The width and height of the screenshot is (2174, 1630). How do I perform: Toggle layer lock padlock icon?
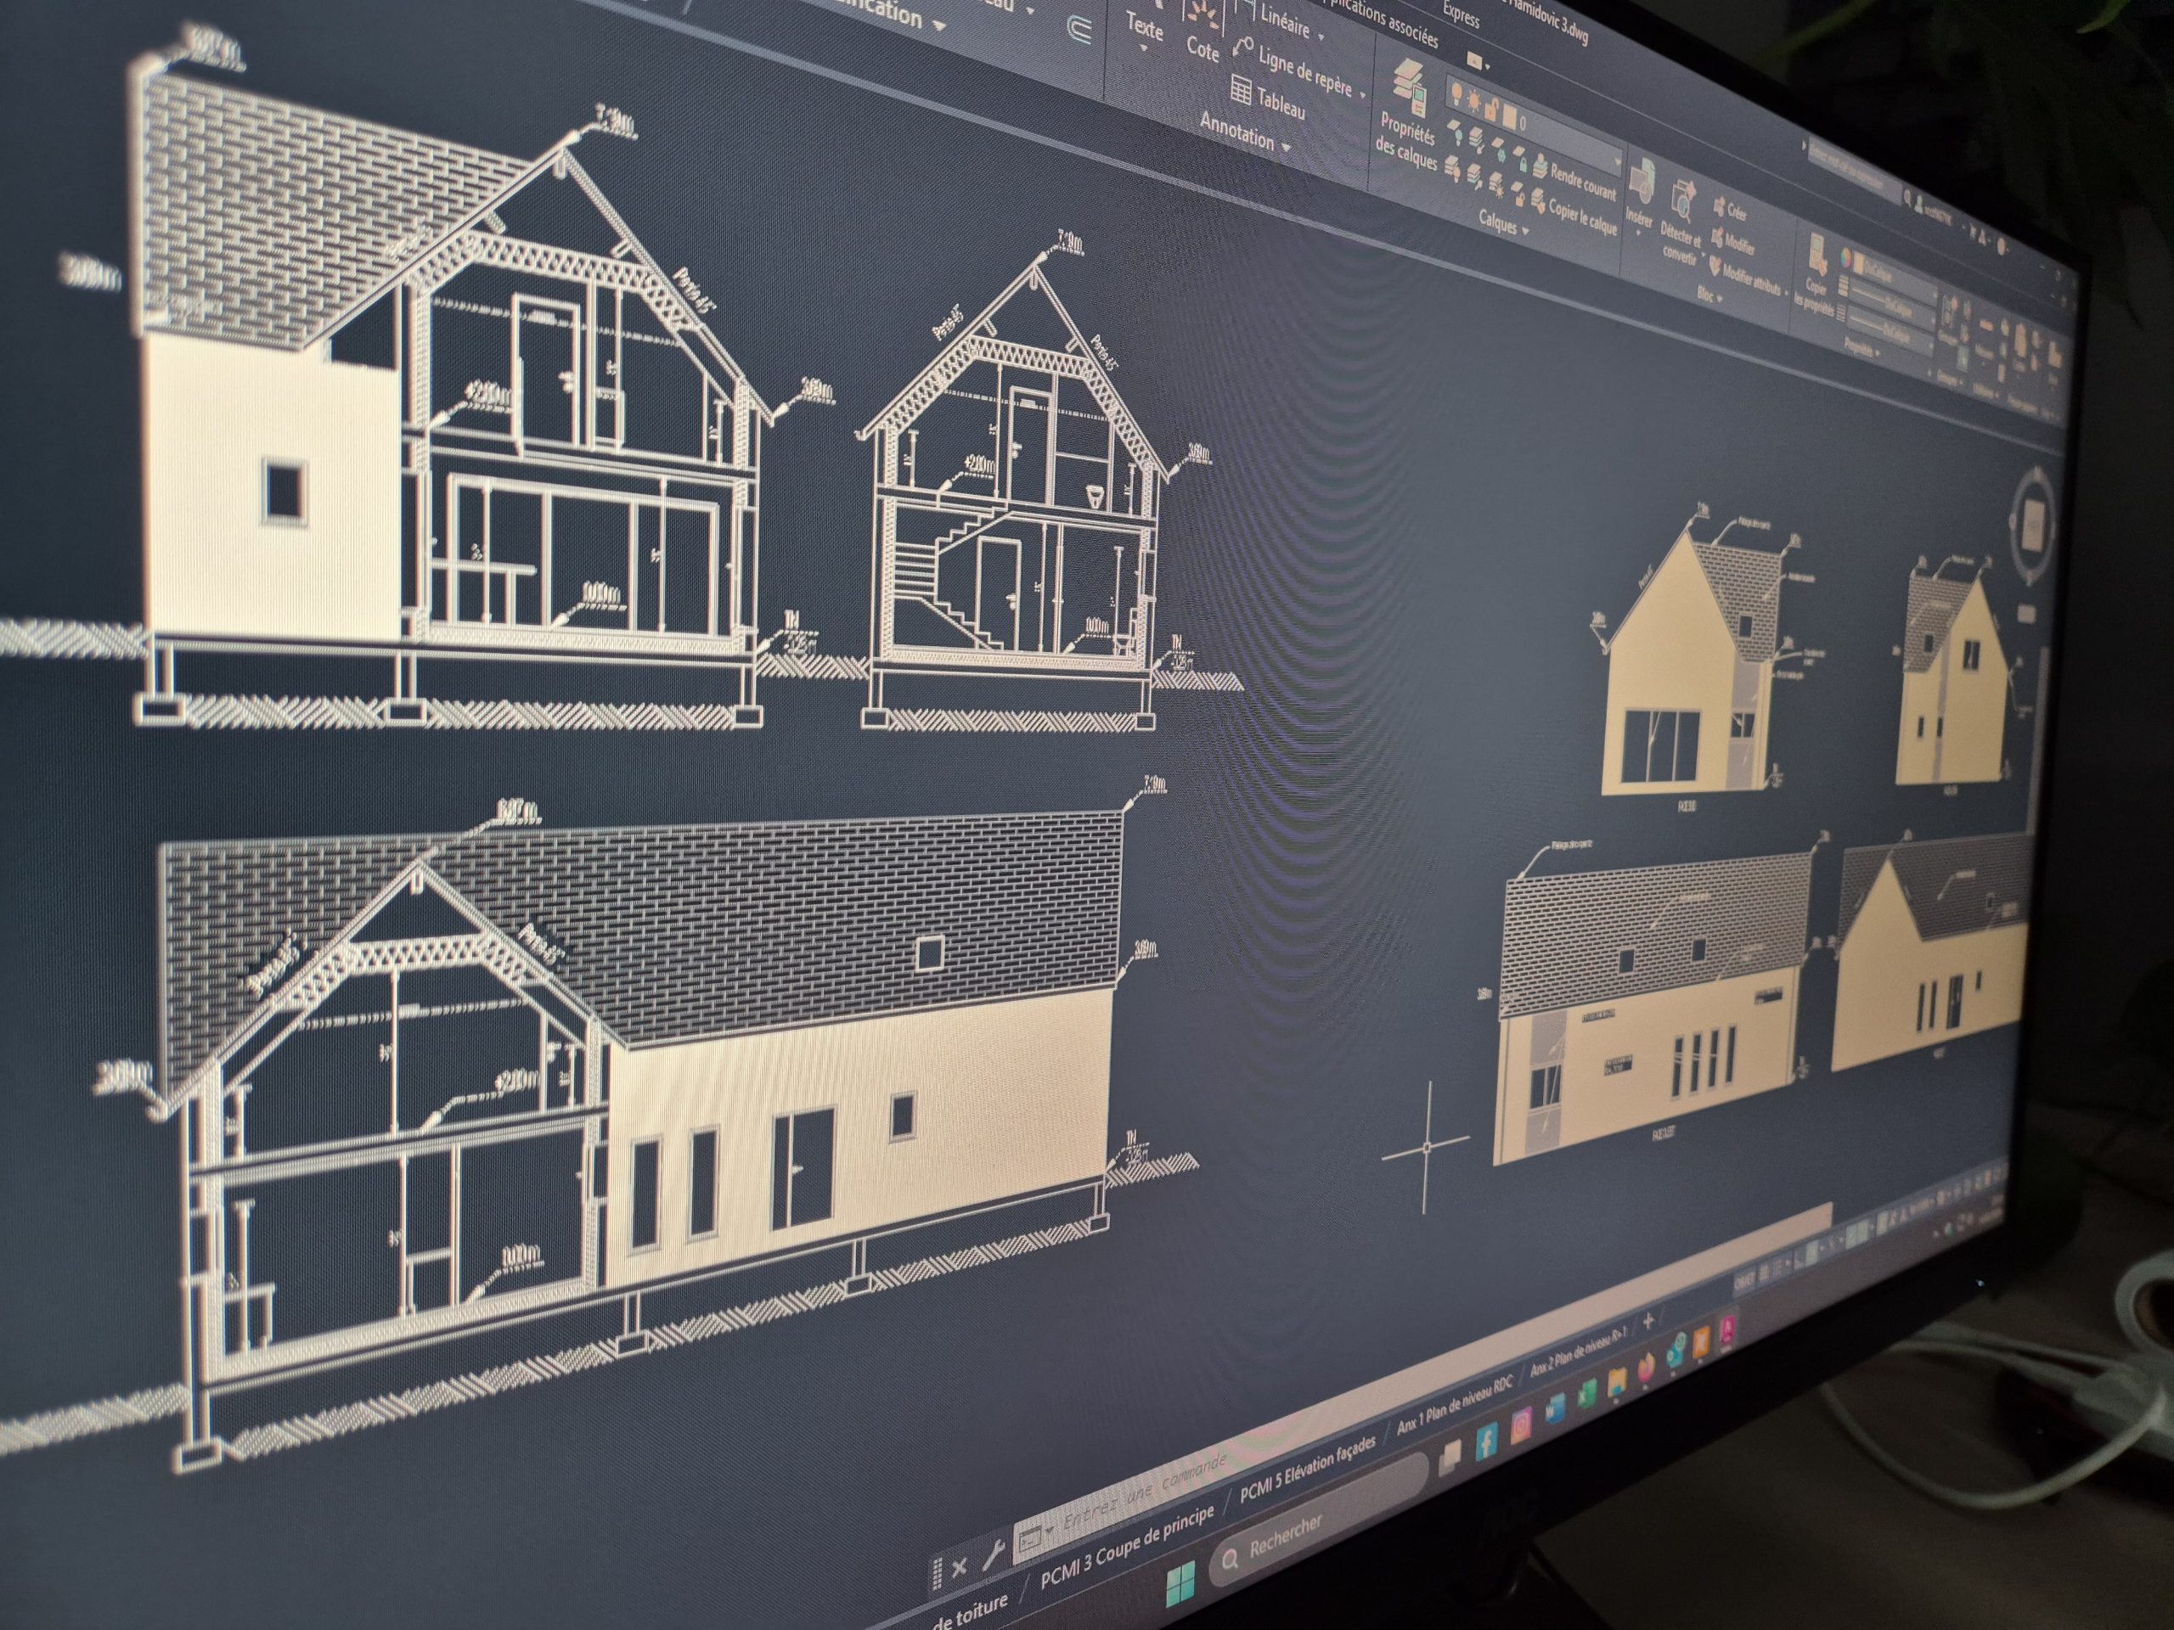click(x=1490, y=111)
